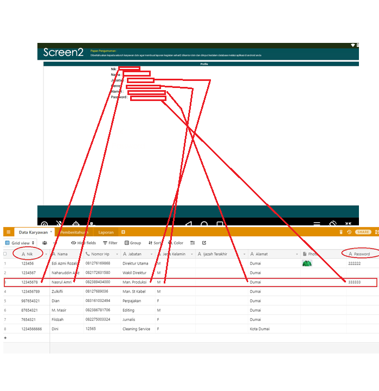
Task: Select the cell "987654321"
Action: coord(30,301)
